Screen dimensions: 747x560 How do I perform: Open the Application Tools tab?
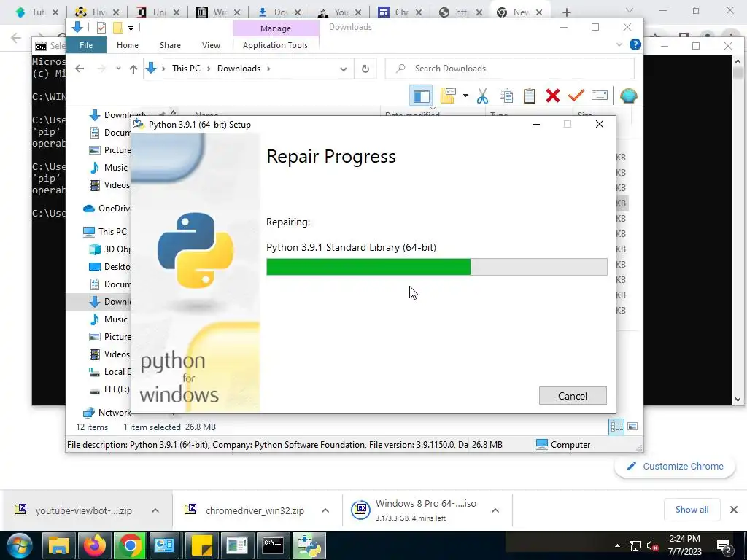point(275,45)
